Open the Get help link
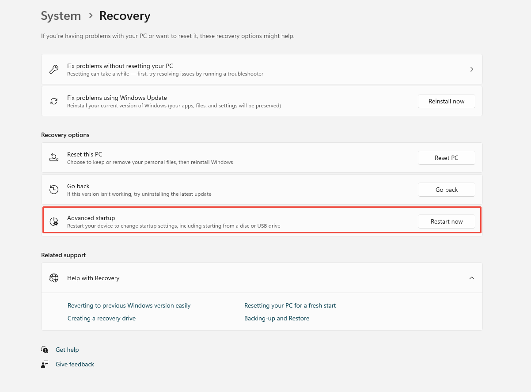531x392 pixels. point(67,350)
